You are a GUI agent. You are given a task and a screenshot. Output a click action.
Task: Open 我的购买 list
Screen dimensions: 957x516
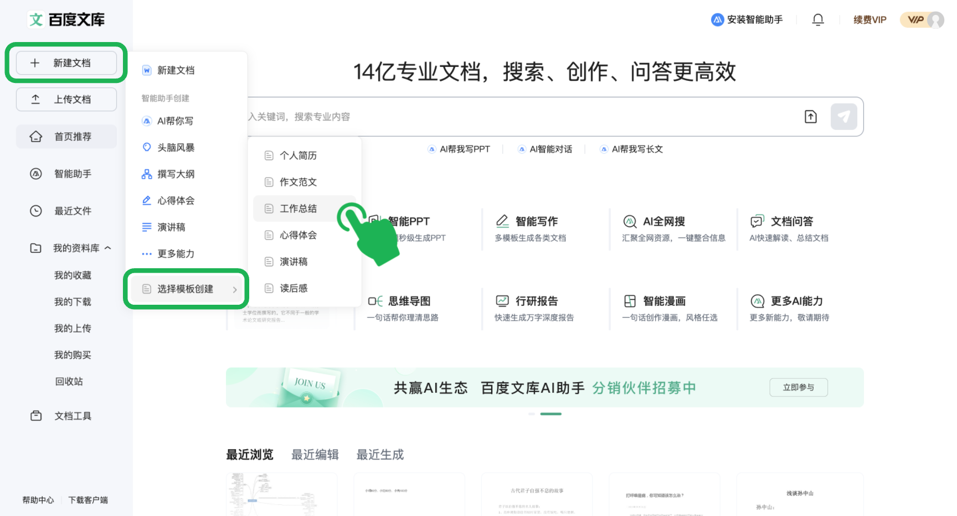(x=73, y=355)
